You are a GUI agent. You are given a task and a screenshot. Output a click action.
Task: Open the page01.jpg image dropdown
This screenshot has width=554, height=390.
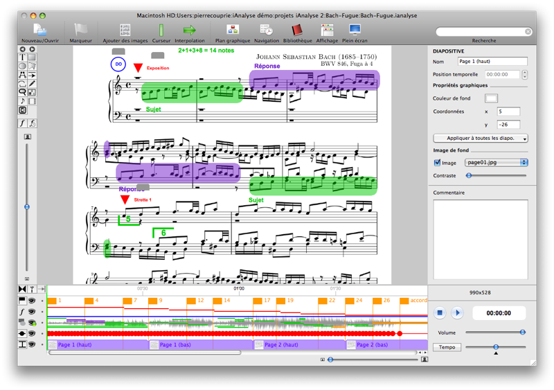point(496,162)
